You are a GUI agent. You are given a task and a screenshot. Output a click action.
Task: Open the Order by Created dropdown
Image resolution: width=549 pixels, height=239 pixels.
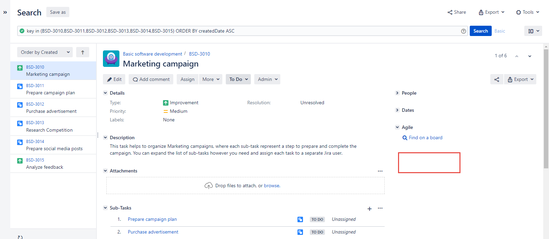pos(45,52)
